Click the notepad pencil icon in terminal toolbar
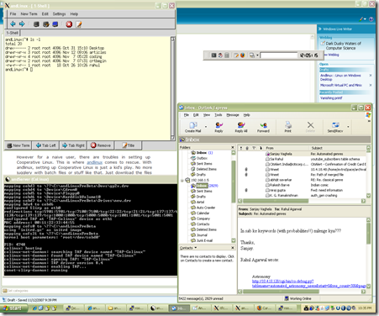Screen dimensions: 379x316 (x=79, y=24)
